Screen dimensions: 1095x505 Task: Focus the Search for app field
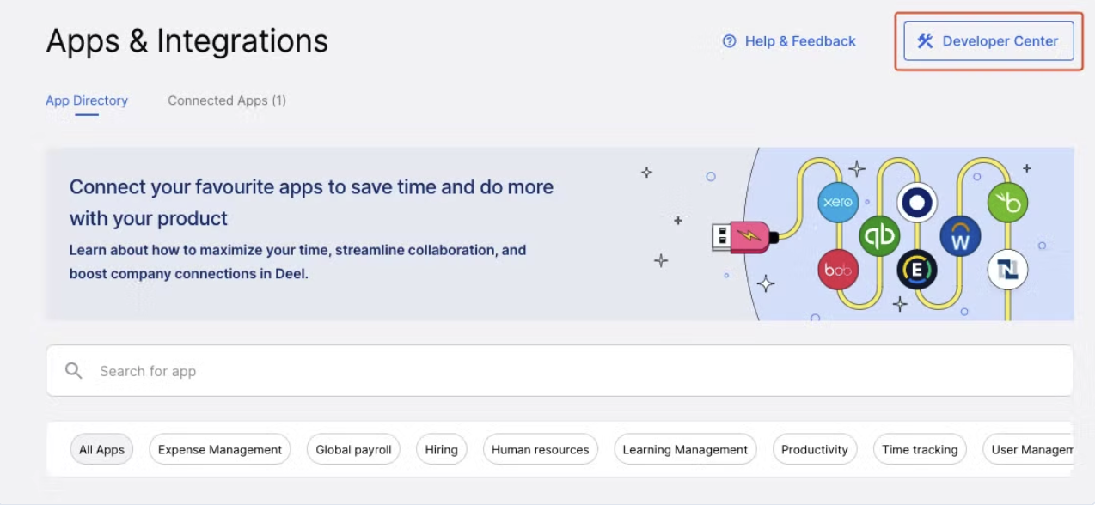point(560,371)
